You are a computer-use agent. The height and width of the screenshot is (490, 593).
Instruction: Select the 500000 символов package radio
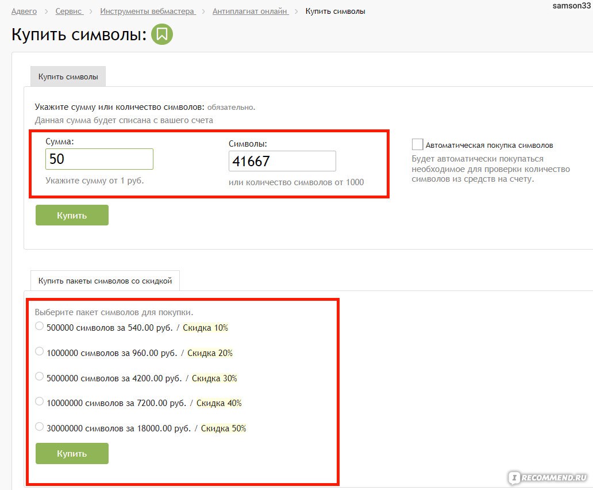click(x=39, y=326)
